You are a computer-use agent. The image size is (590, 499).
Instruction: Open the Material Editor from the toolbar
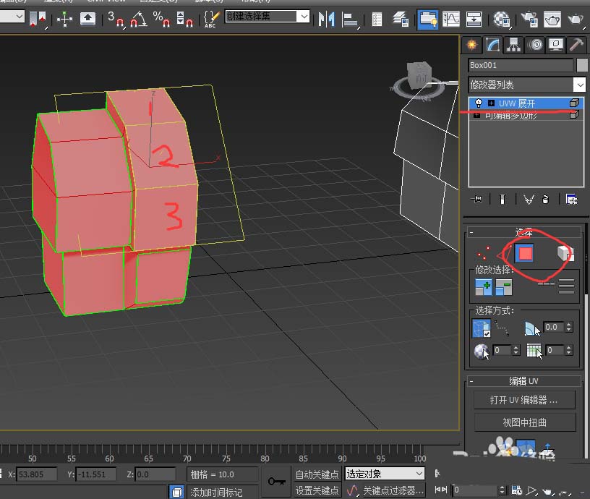(502, 19)
